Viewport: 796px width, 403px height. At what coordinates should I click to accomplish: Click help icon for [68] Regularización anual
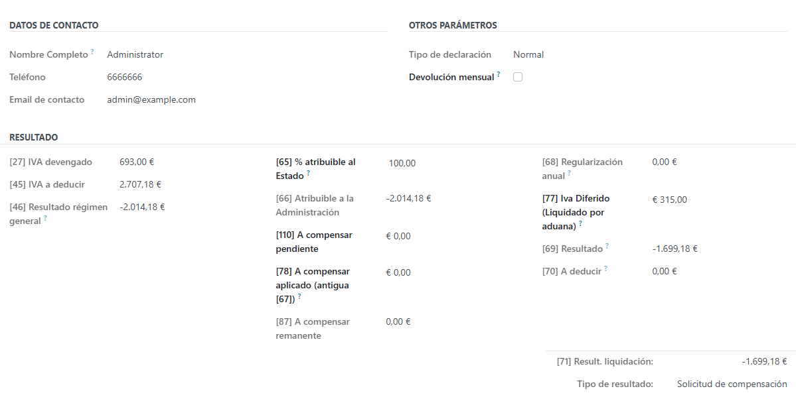pyautogui.click(x=569, y=174)
